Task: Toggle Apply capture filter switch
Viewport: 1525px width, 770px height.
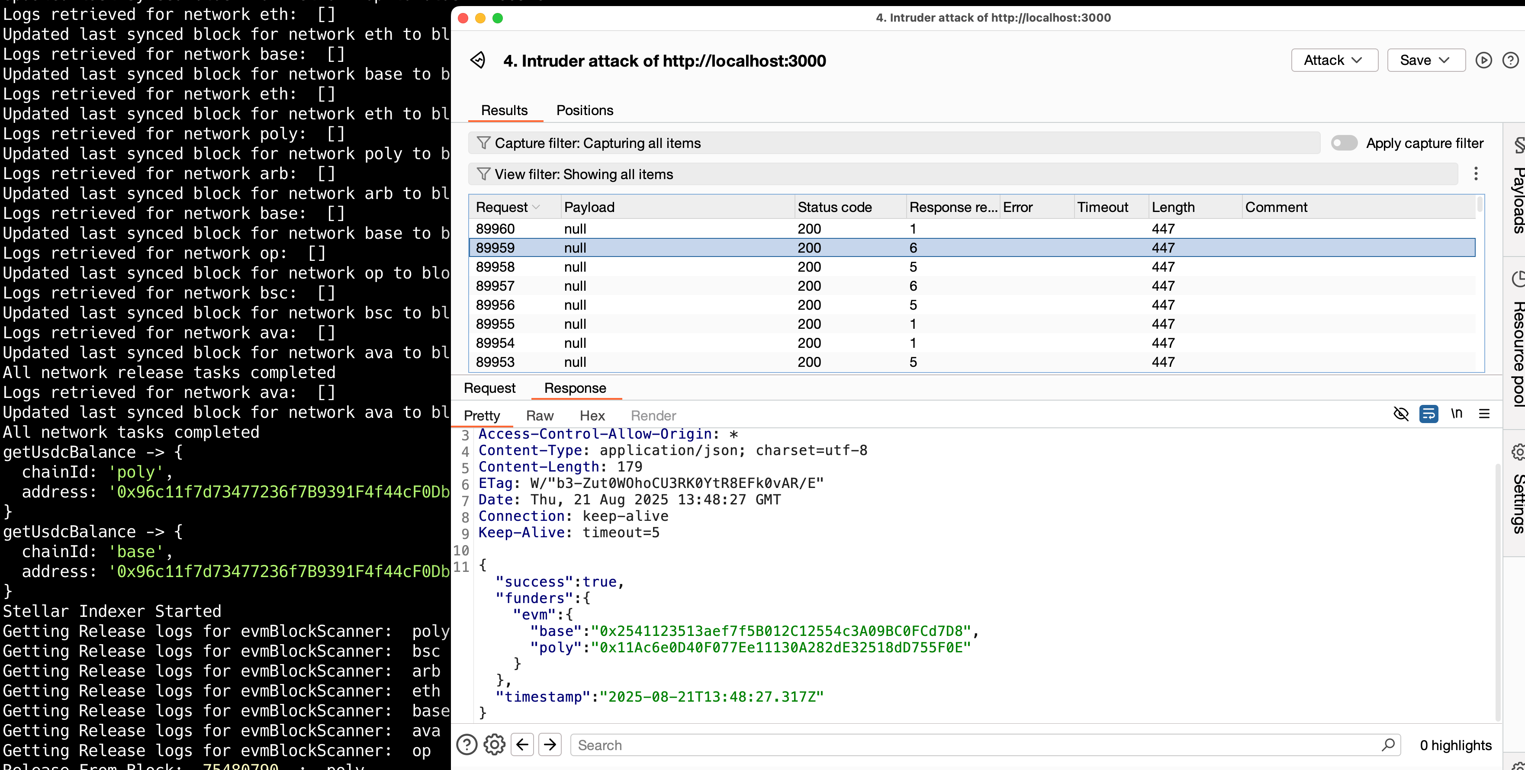Action: 1344,143
